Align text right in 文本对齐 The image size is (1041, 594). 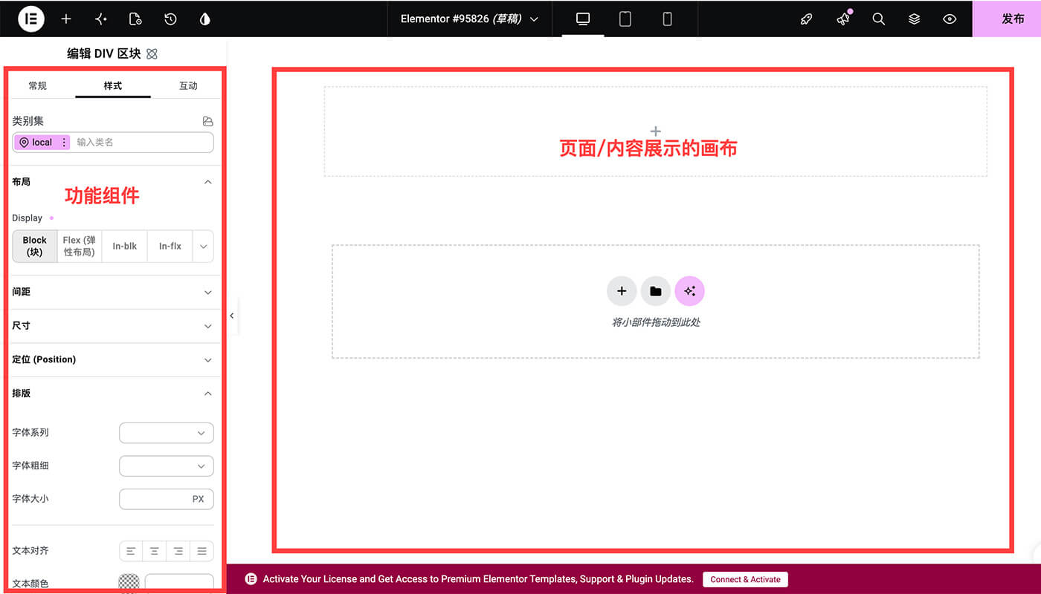178,551
